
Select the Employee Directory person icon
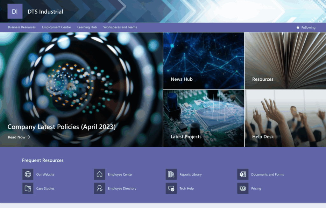point(99,188)
